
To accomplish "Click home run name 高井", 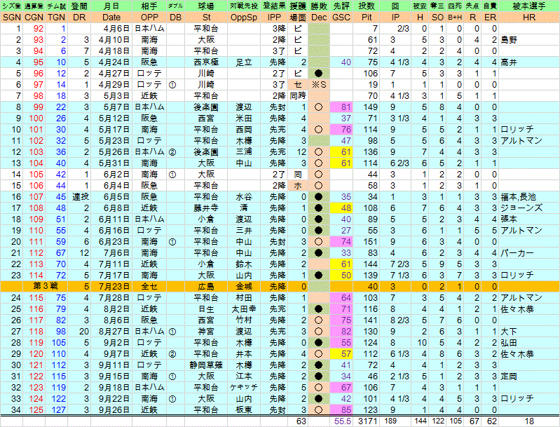I will pos(509,62).
